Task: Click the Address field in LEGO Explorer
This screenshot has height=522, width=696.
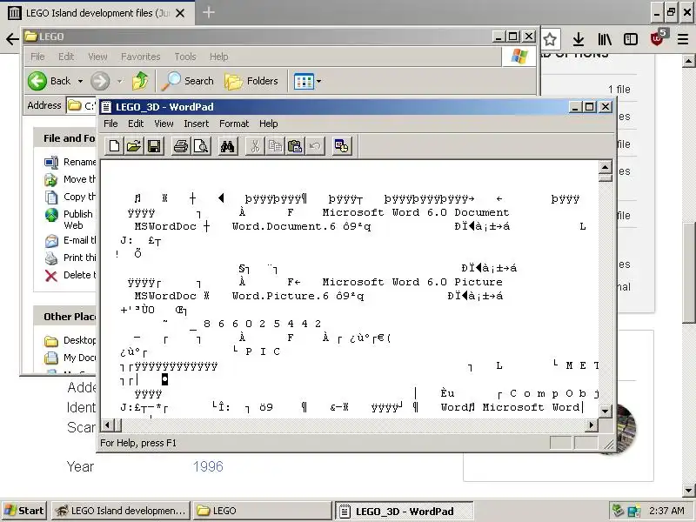Action: 81,105
